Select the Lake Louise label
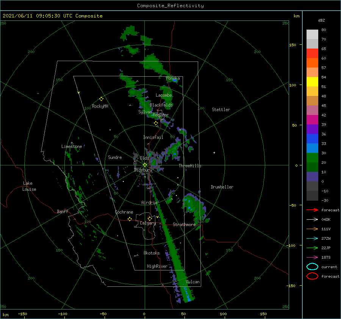The width and height of the screenshot is (341, 319). [29, 186]
